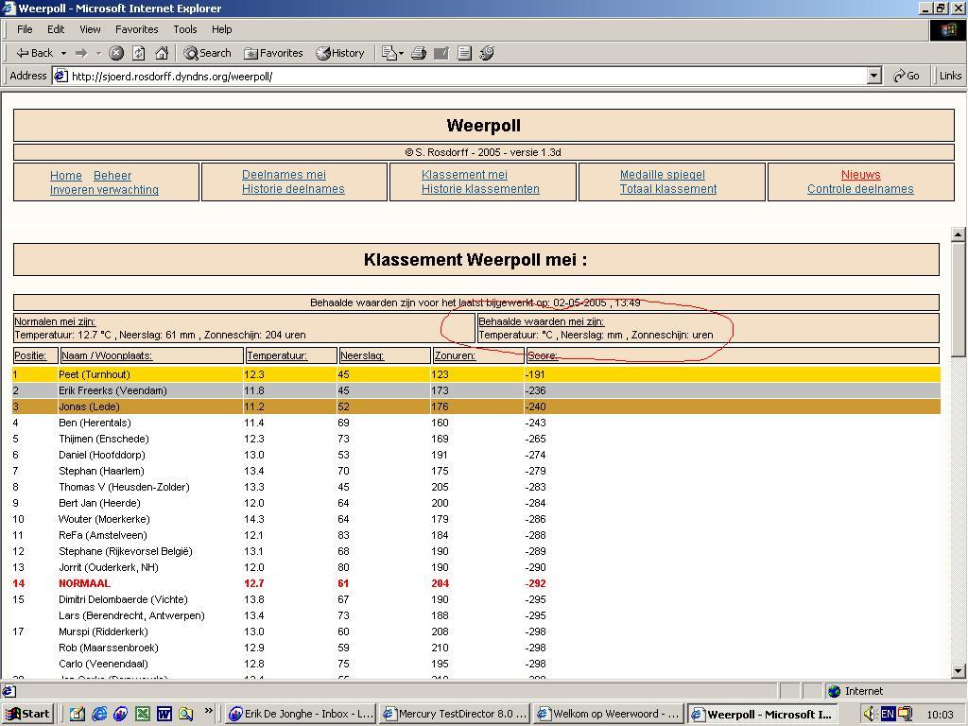This screenshot has height=726, width=968.
Task: Click the Stop loading toolbar icon
Action: pos(116,53)
